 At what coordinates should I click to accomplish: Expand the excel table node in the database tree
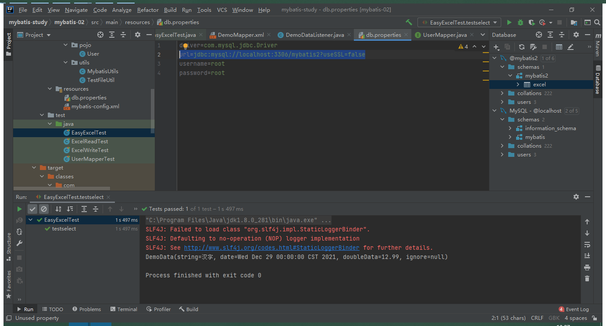coord(518,84)
